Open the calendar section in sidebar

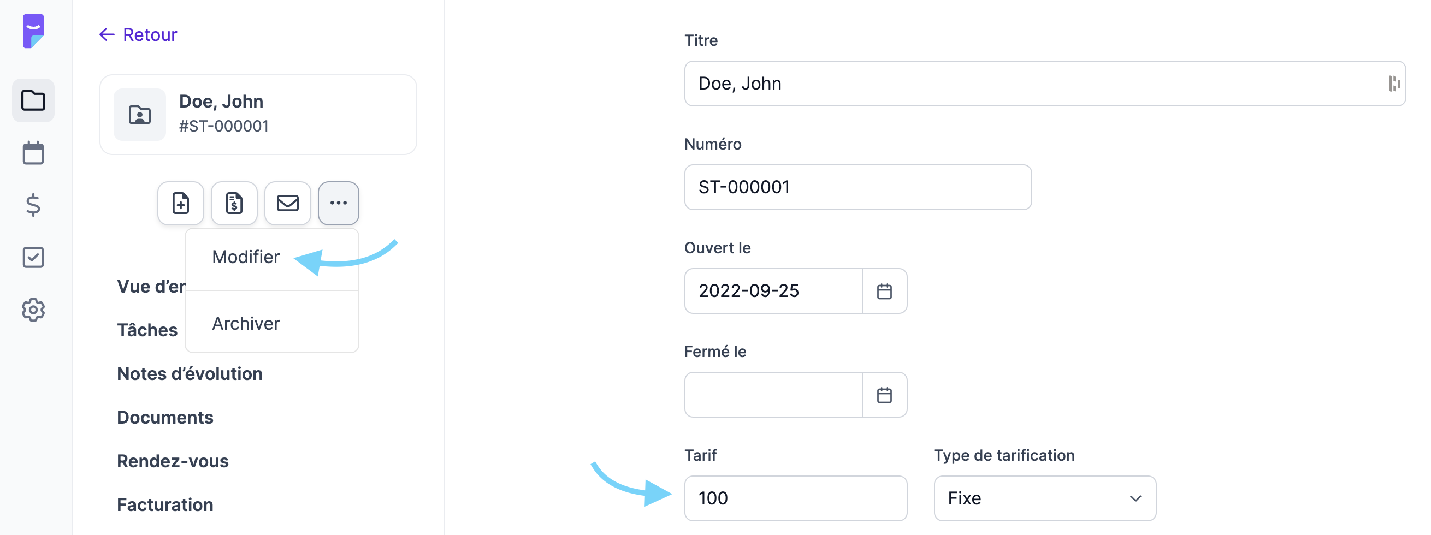[x=33, y=153]
